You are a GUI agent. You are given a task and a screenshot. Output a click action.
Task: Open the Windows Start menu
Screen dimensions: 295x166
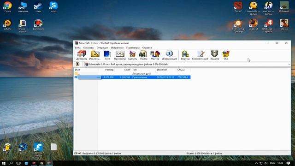4,163
